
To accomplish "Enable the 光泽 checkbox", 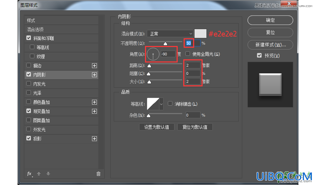I will point(29,93).
